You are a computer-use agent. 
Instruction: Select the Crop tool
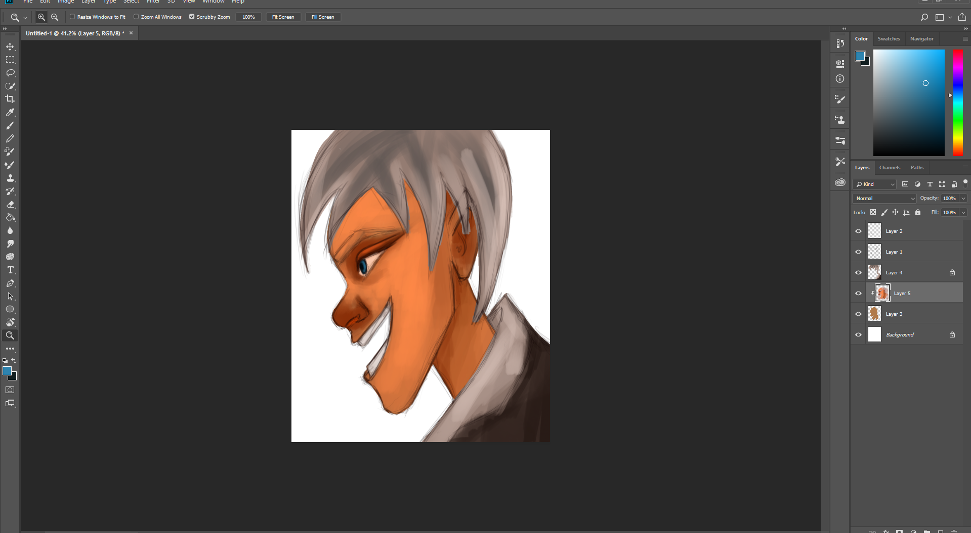[x=10, y=99]
